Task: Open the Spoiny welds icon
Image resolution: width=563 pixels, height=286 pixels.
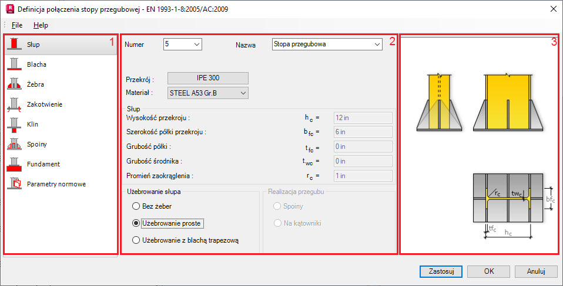Action: [14, 144]
